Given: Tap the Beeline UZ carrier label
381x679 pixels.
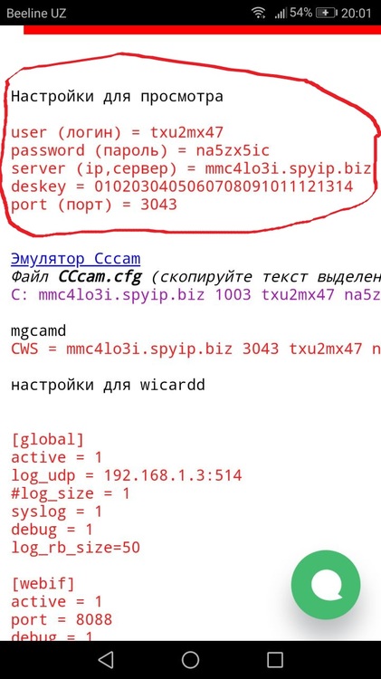Looking at the screenshot, I should click(x=36, y=13).
